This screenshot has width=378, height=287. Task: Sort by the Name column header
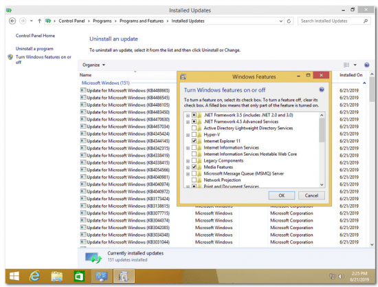[85, 75]
